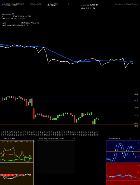The image size is (140, 185).
Task: Click the empty intraday trading price chart box
Action: (56, 157)
